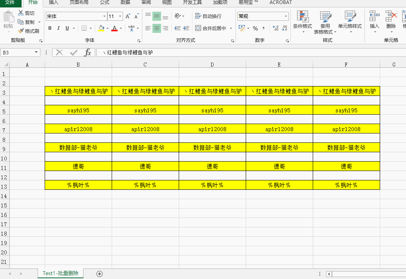Increase font size with the larger A icon
Screen dimensions: 406x279
click(x=128, y=16)
